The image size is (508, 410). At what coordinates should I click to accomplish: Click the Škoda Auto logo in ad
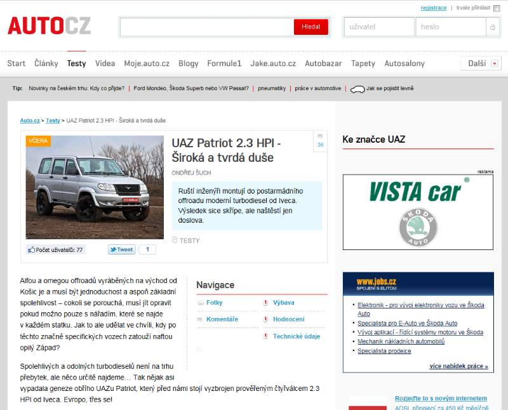(418, 227)
